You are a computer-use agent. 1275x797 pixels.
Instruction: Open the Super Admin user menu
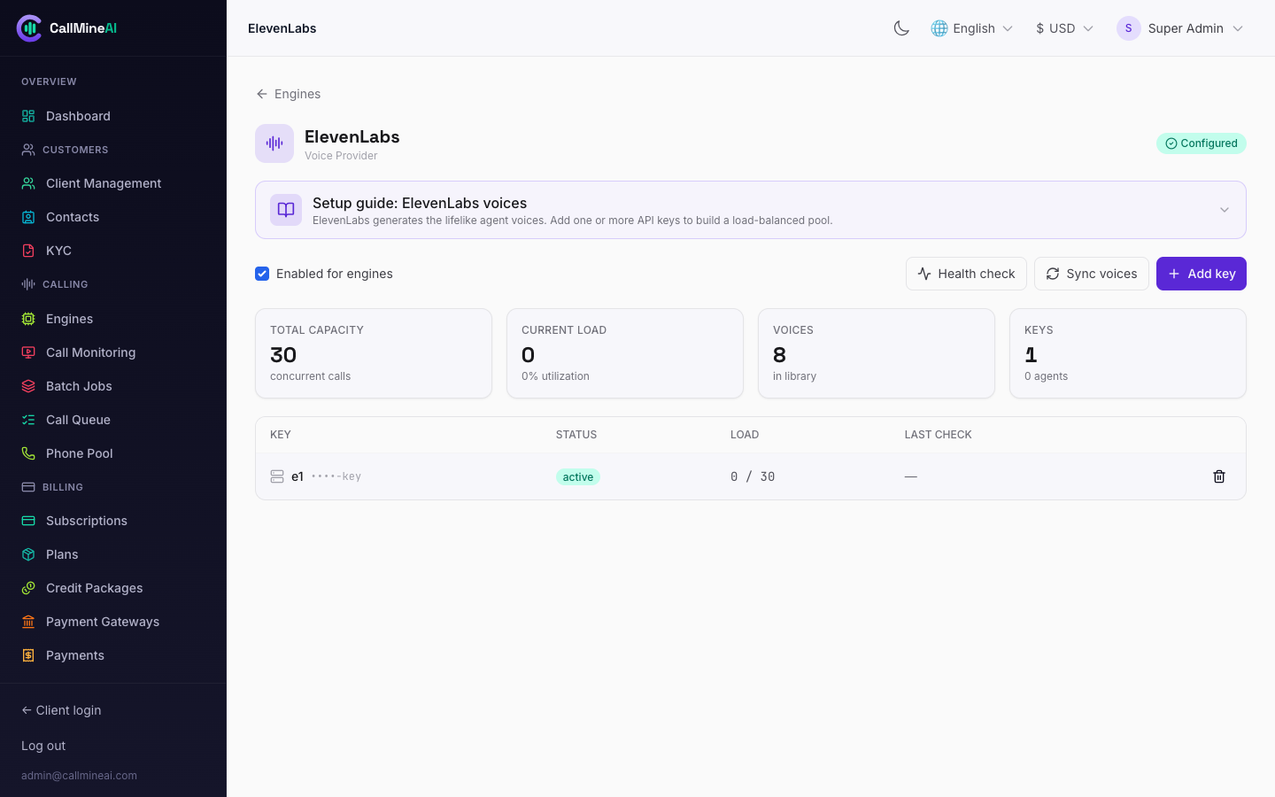pyautogui.click(x=1180, y=28)
